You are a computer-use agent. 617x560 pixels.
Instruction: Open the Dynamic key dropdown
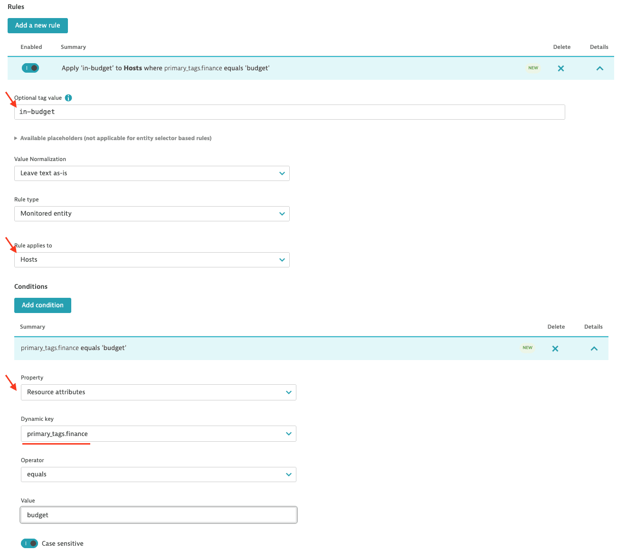158,434
